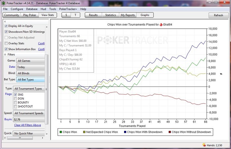Open the Buyin dropdown showing $2.76
Image resolution: width=231 pixels, height=149 pixels.
(x=29, y=119)
